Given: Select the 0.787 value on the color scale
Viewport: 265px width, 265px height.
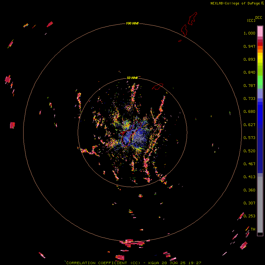Looking at the screenshot, I should click(249, 85).
